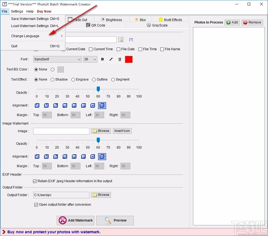Select tiled alignment for text watermark

tap(102, 105)
